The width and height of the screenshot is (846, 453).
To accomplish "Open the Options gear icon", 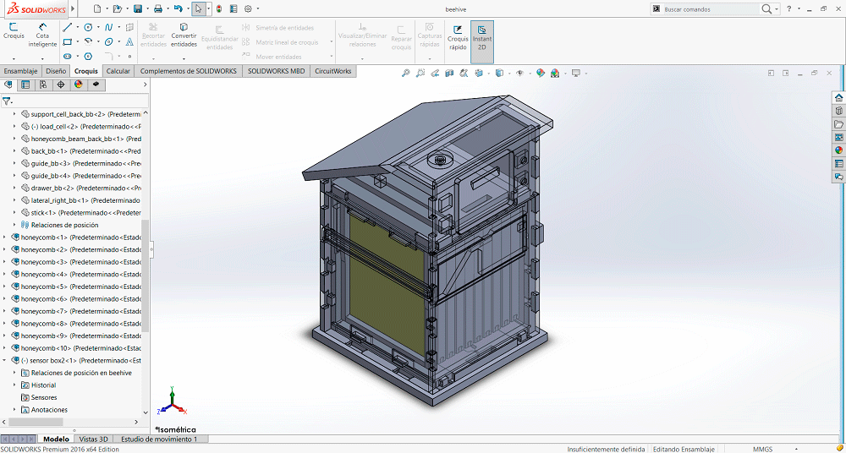I will [248, 8].
